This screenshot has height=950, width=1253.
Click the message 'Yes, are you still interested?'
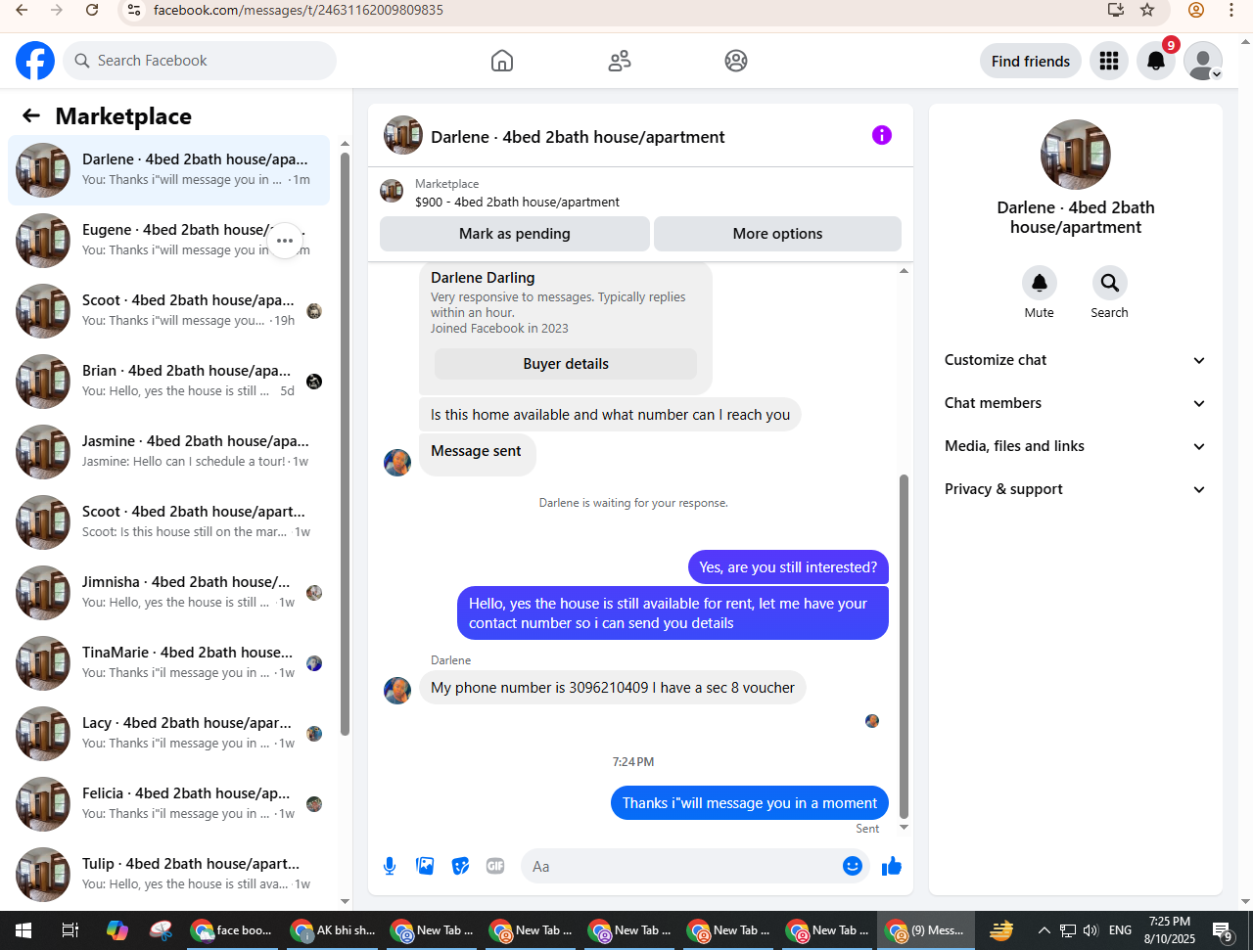coord(788,567)
